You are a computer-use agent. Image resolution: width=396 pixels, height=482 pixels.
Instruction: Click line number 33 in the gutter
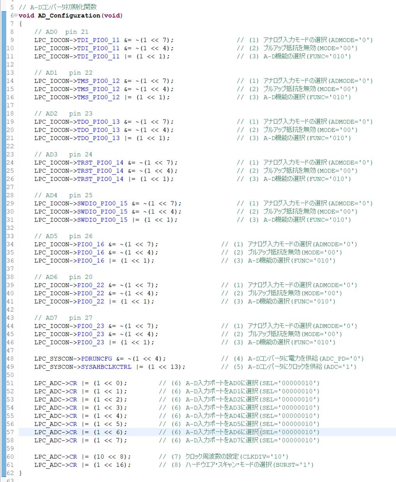[10, 236]
